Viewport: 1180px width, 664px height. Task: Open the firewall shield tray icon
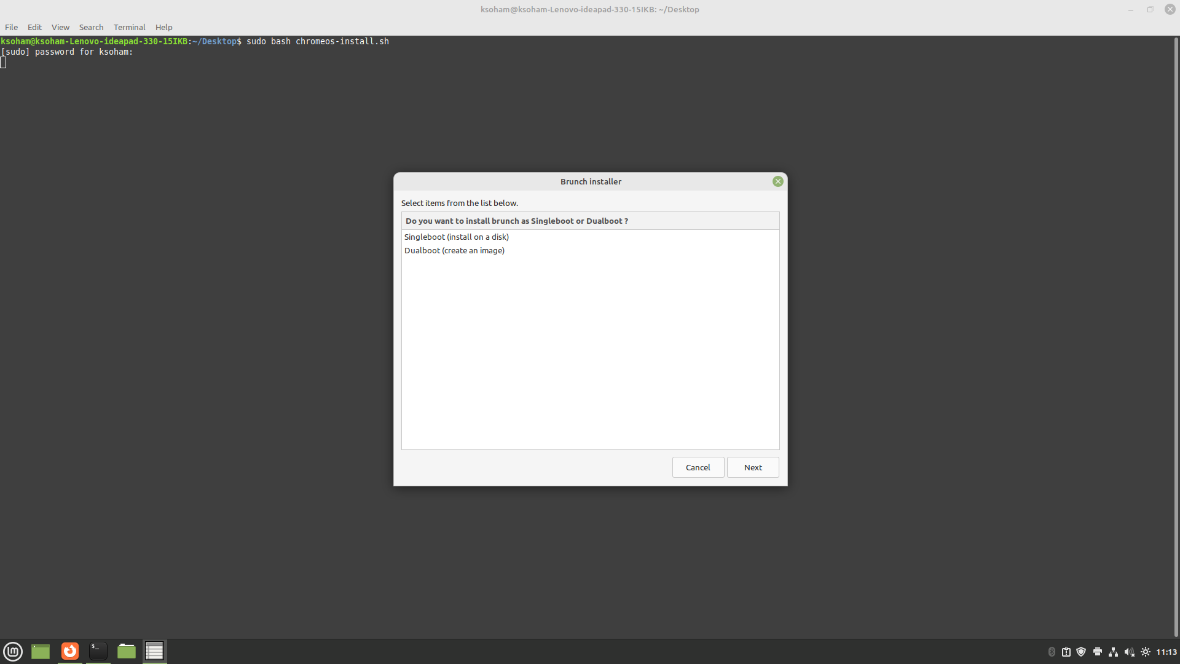tap(1082, 652)
